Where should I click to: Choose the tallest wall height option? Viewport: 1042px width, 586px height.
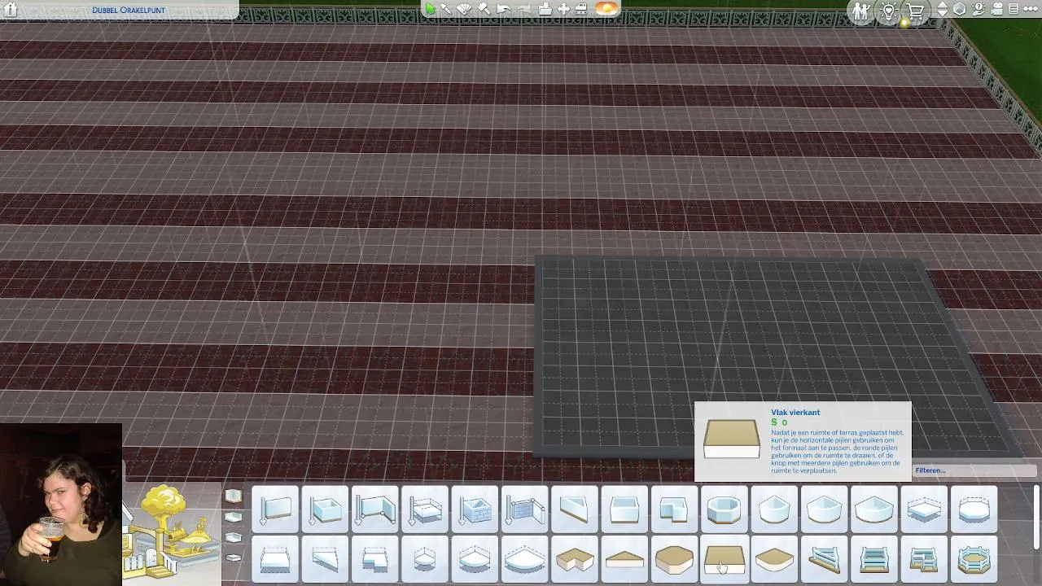coord(234,496)
